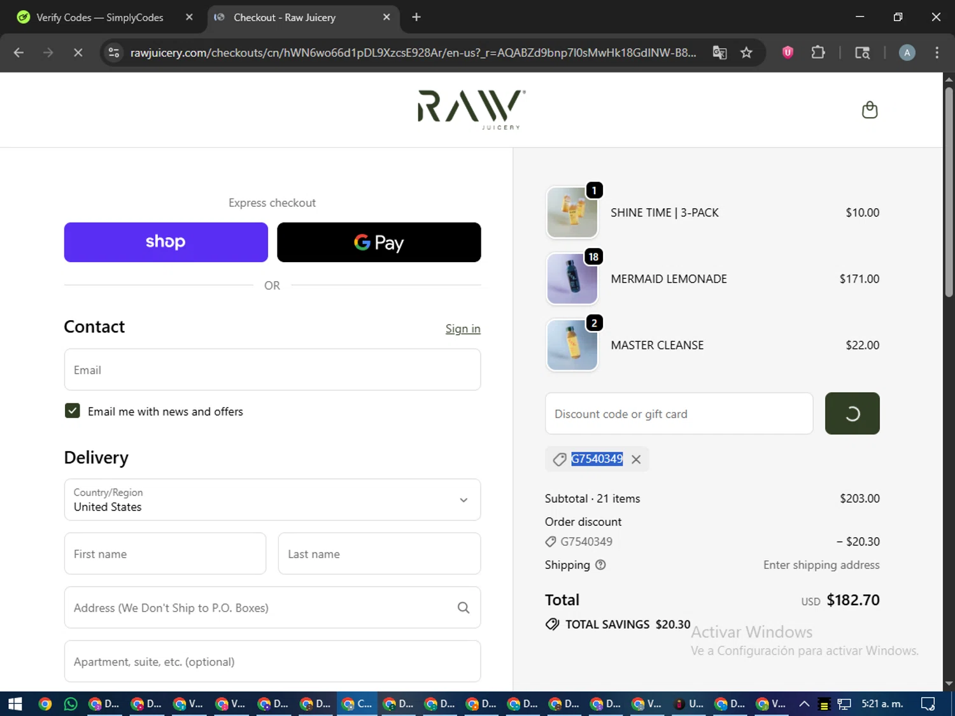Click the address search magnifier icon
955x716 pixels.
coord(463,608)
